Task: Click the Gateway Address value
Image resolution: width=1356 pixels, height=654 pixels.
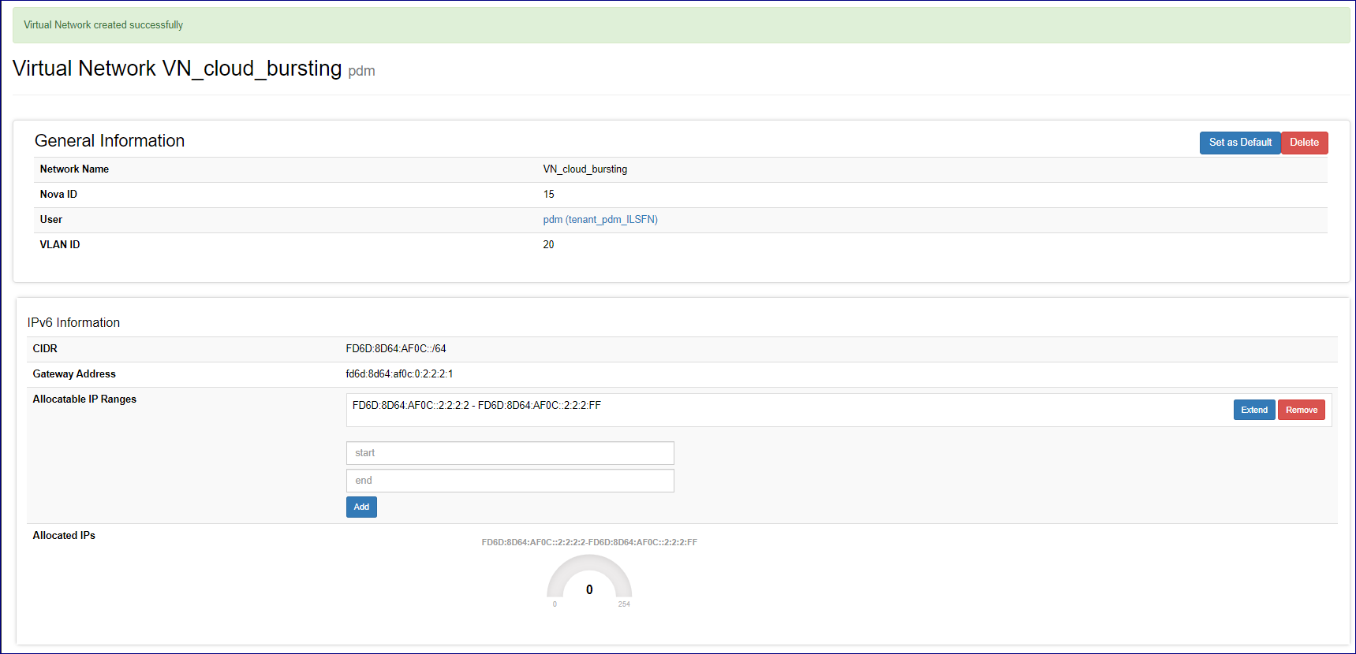Action: tap(399, 374)
